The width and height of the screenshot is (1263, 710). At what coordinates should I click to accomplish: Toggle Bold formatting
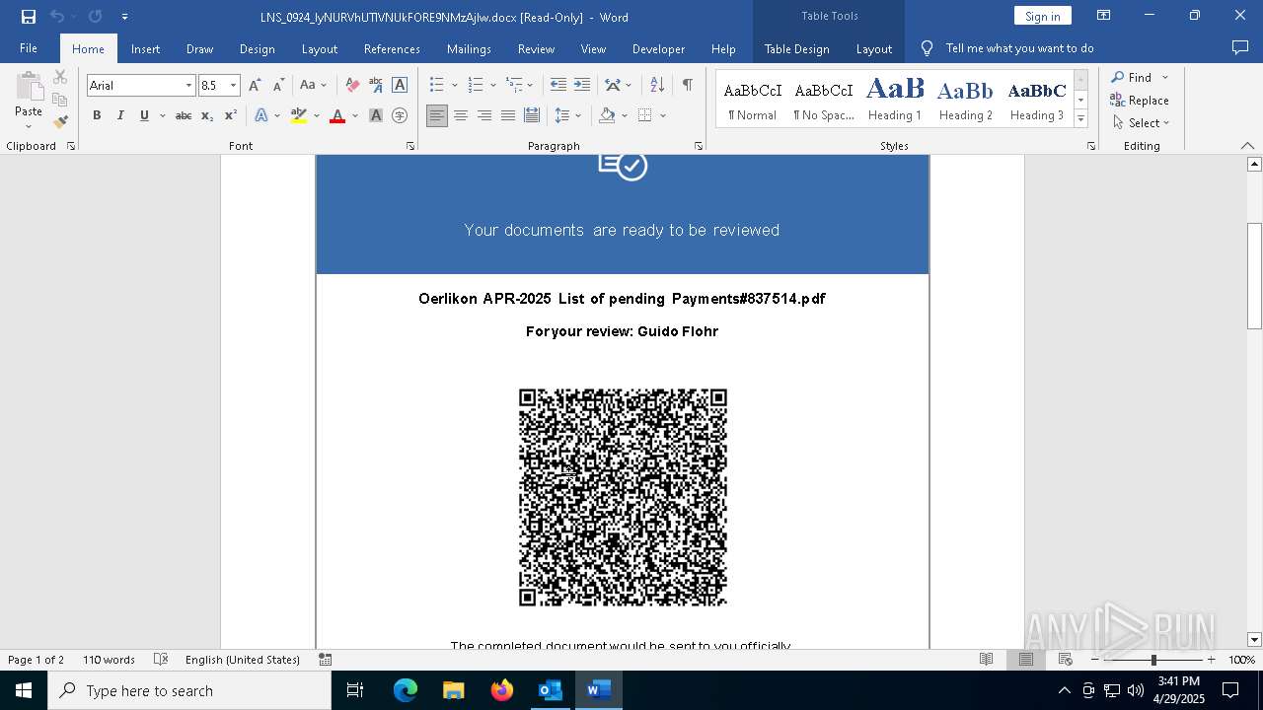coord(97,116)
